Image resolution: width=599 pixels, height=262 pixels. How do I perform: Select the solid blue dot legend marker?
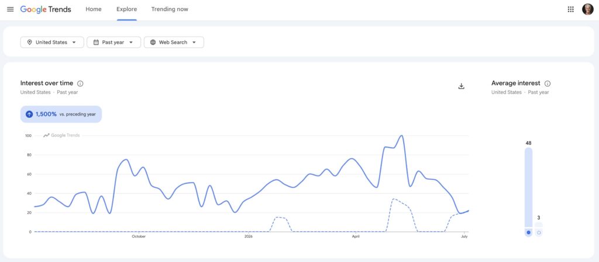(x=528, y=232)
